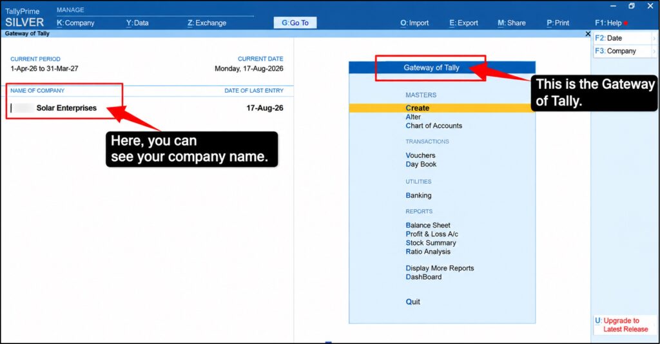Click the NAME OF COMPANY column header
Viewport: 660px width, 344px height.
tap(37, 90)
